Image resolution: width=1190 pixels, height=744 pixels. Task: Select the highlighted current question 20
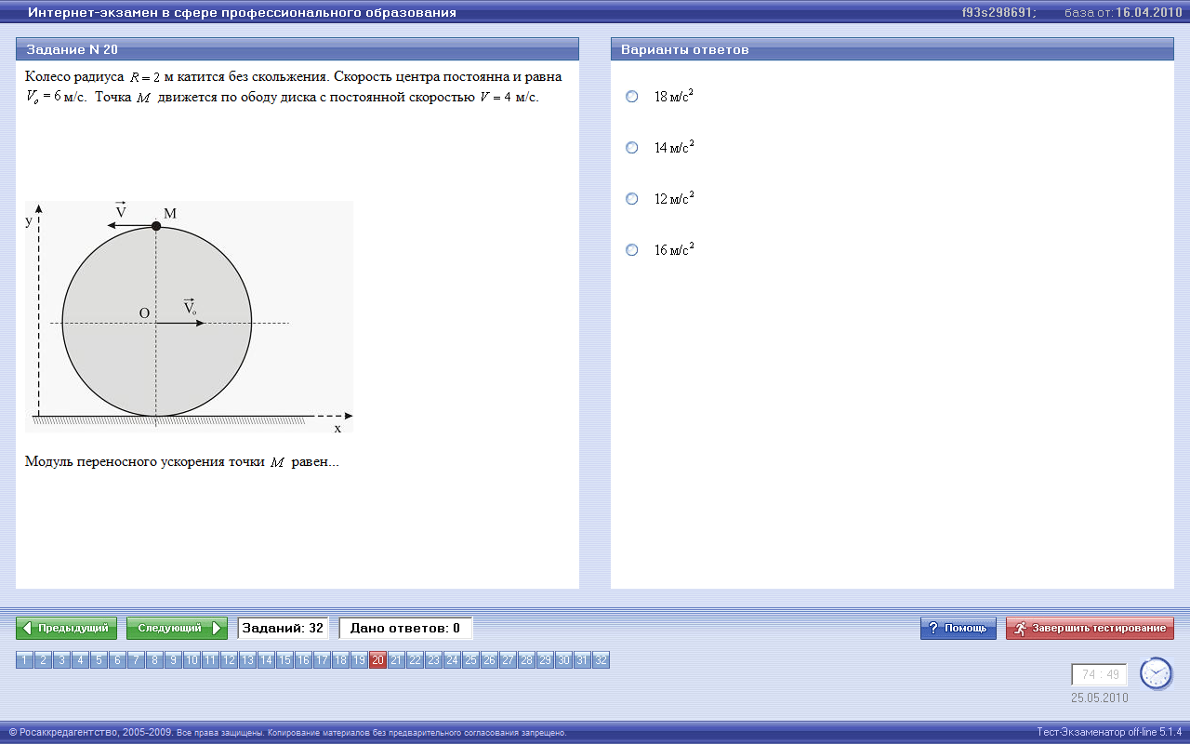[378, 660]
